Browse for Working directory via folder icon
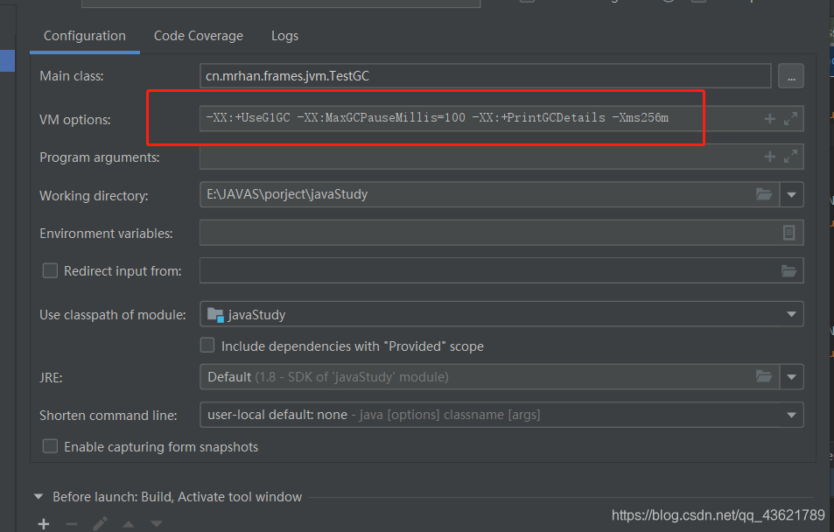834x532 pixels. [764, 194]
